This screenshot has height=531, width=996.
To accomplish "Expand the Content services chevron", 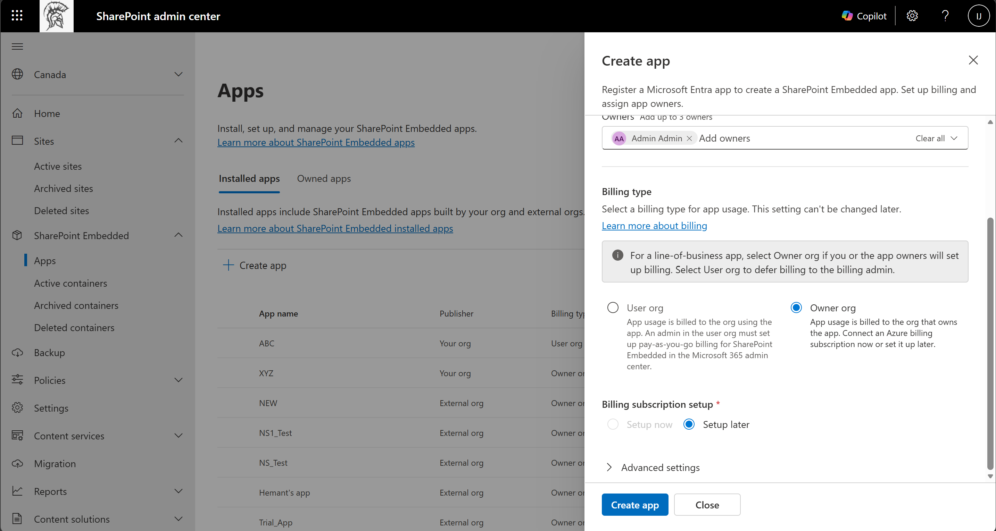I will pyautogui.click(x=178, y=436).
